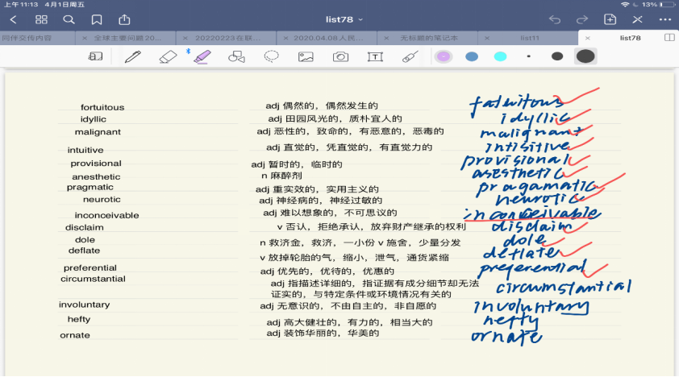Select the Pen tool
679x377 pixels.
[132, 56]
